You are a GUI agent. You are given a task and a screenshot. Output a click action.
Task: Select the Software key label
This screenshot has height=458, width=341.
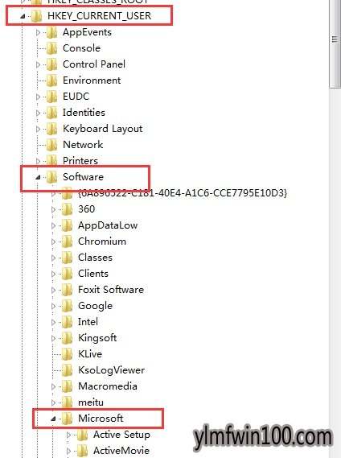pos(83,177)
